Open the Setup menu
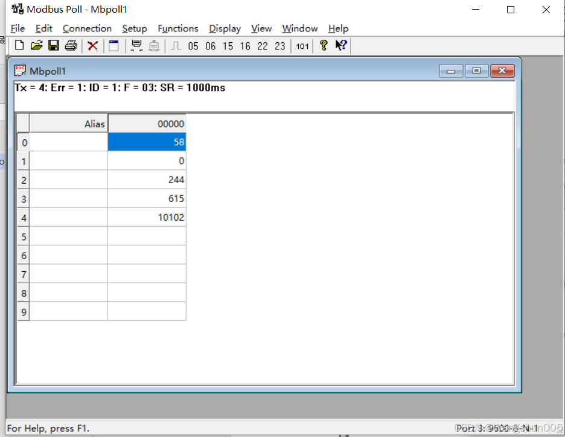 click(x=135, y=28)
